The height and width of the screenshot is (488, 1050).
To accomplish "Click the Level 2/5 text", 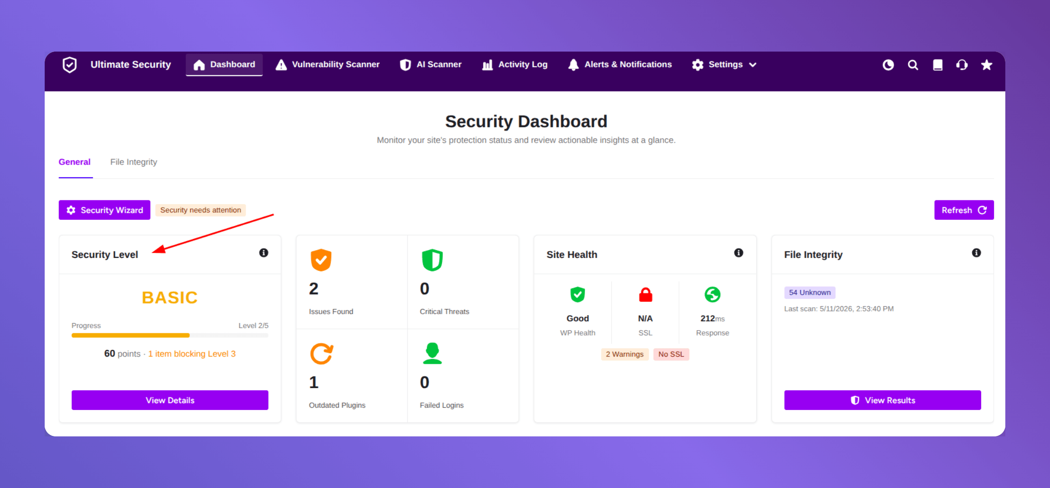I will click(x=254, y=325).
